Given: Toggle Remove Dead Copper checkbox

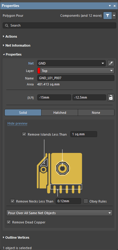Looking at the screenshot, I should click(x=9, y=222).
